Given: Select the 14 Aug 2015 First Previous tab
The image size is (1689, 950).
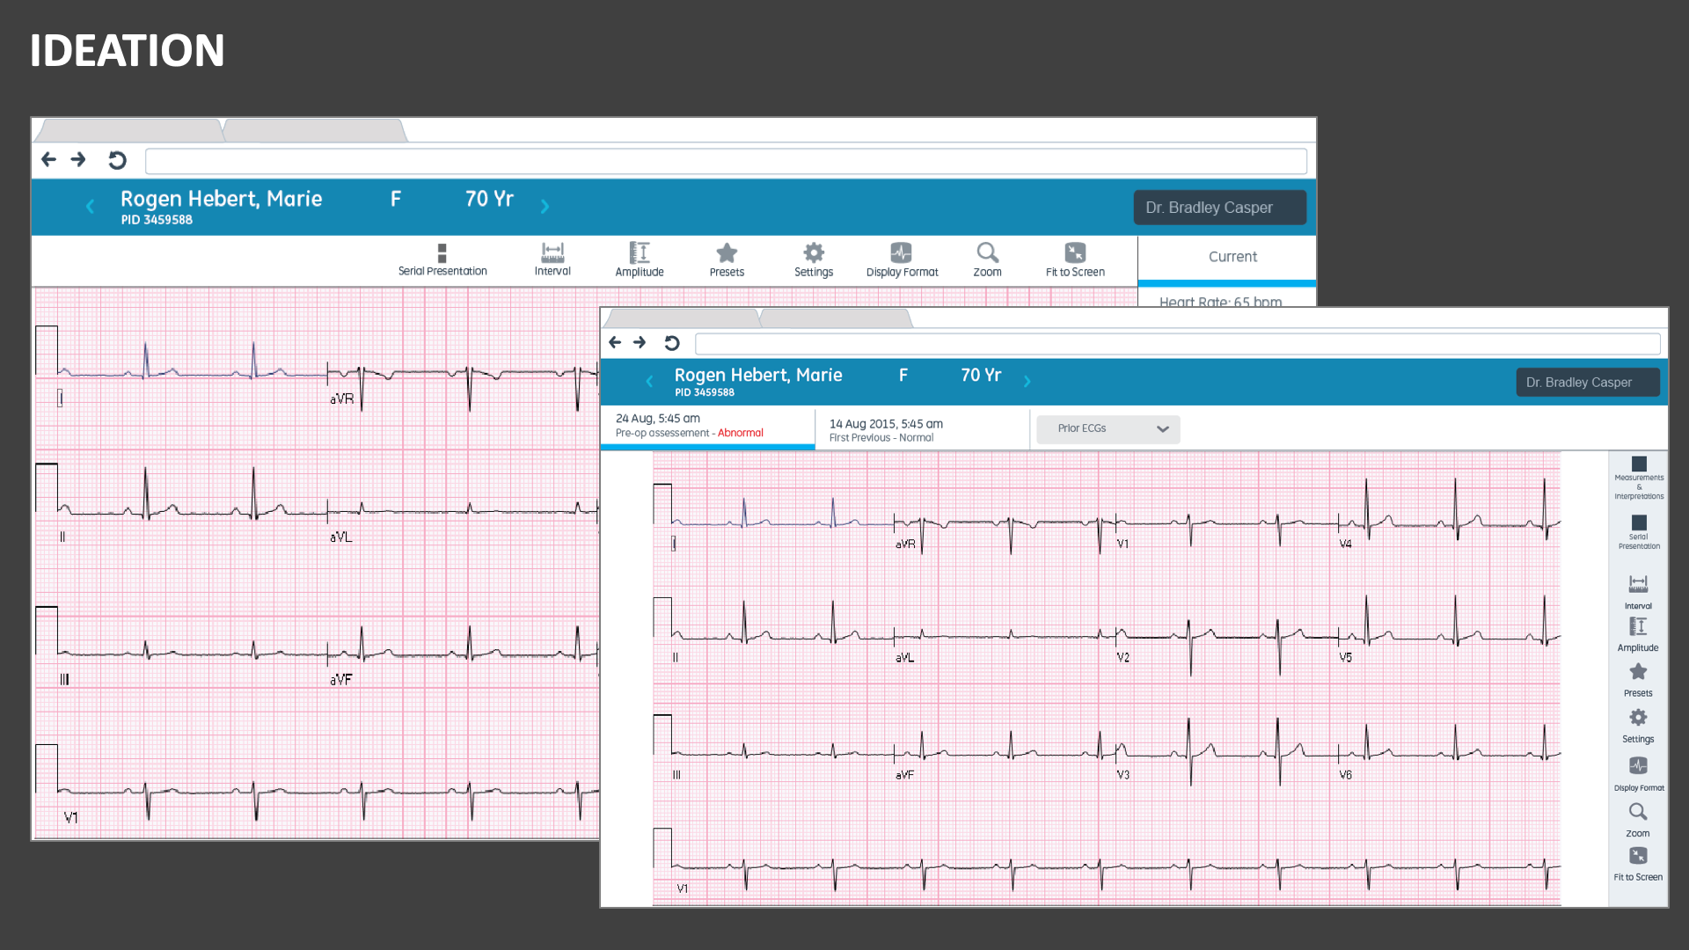Looking at the screenshot, I should point(922,430).
